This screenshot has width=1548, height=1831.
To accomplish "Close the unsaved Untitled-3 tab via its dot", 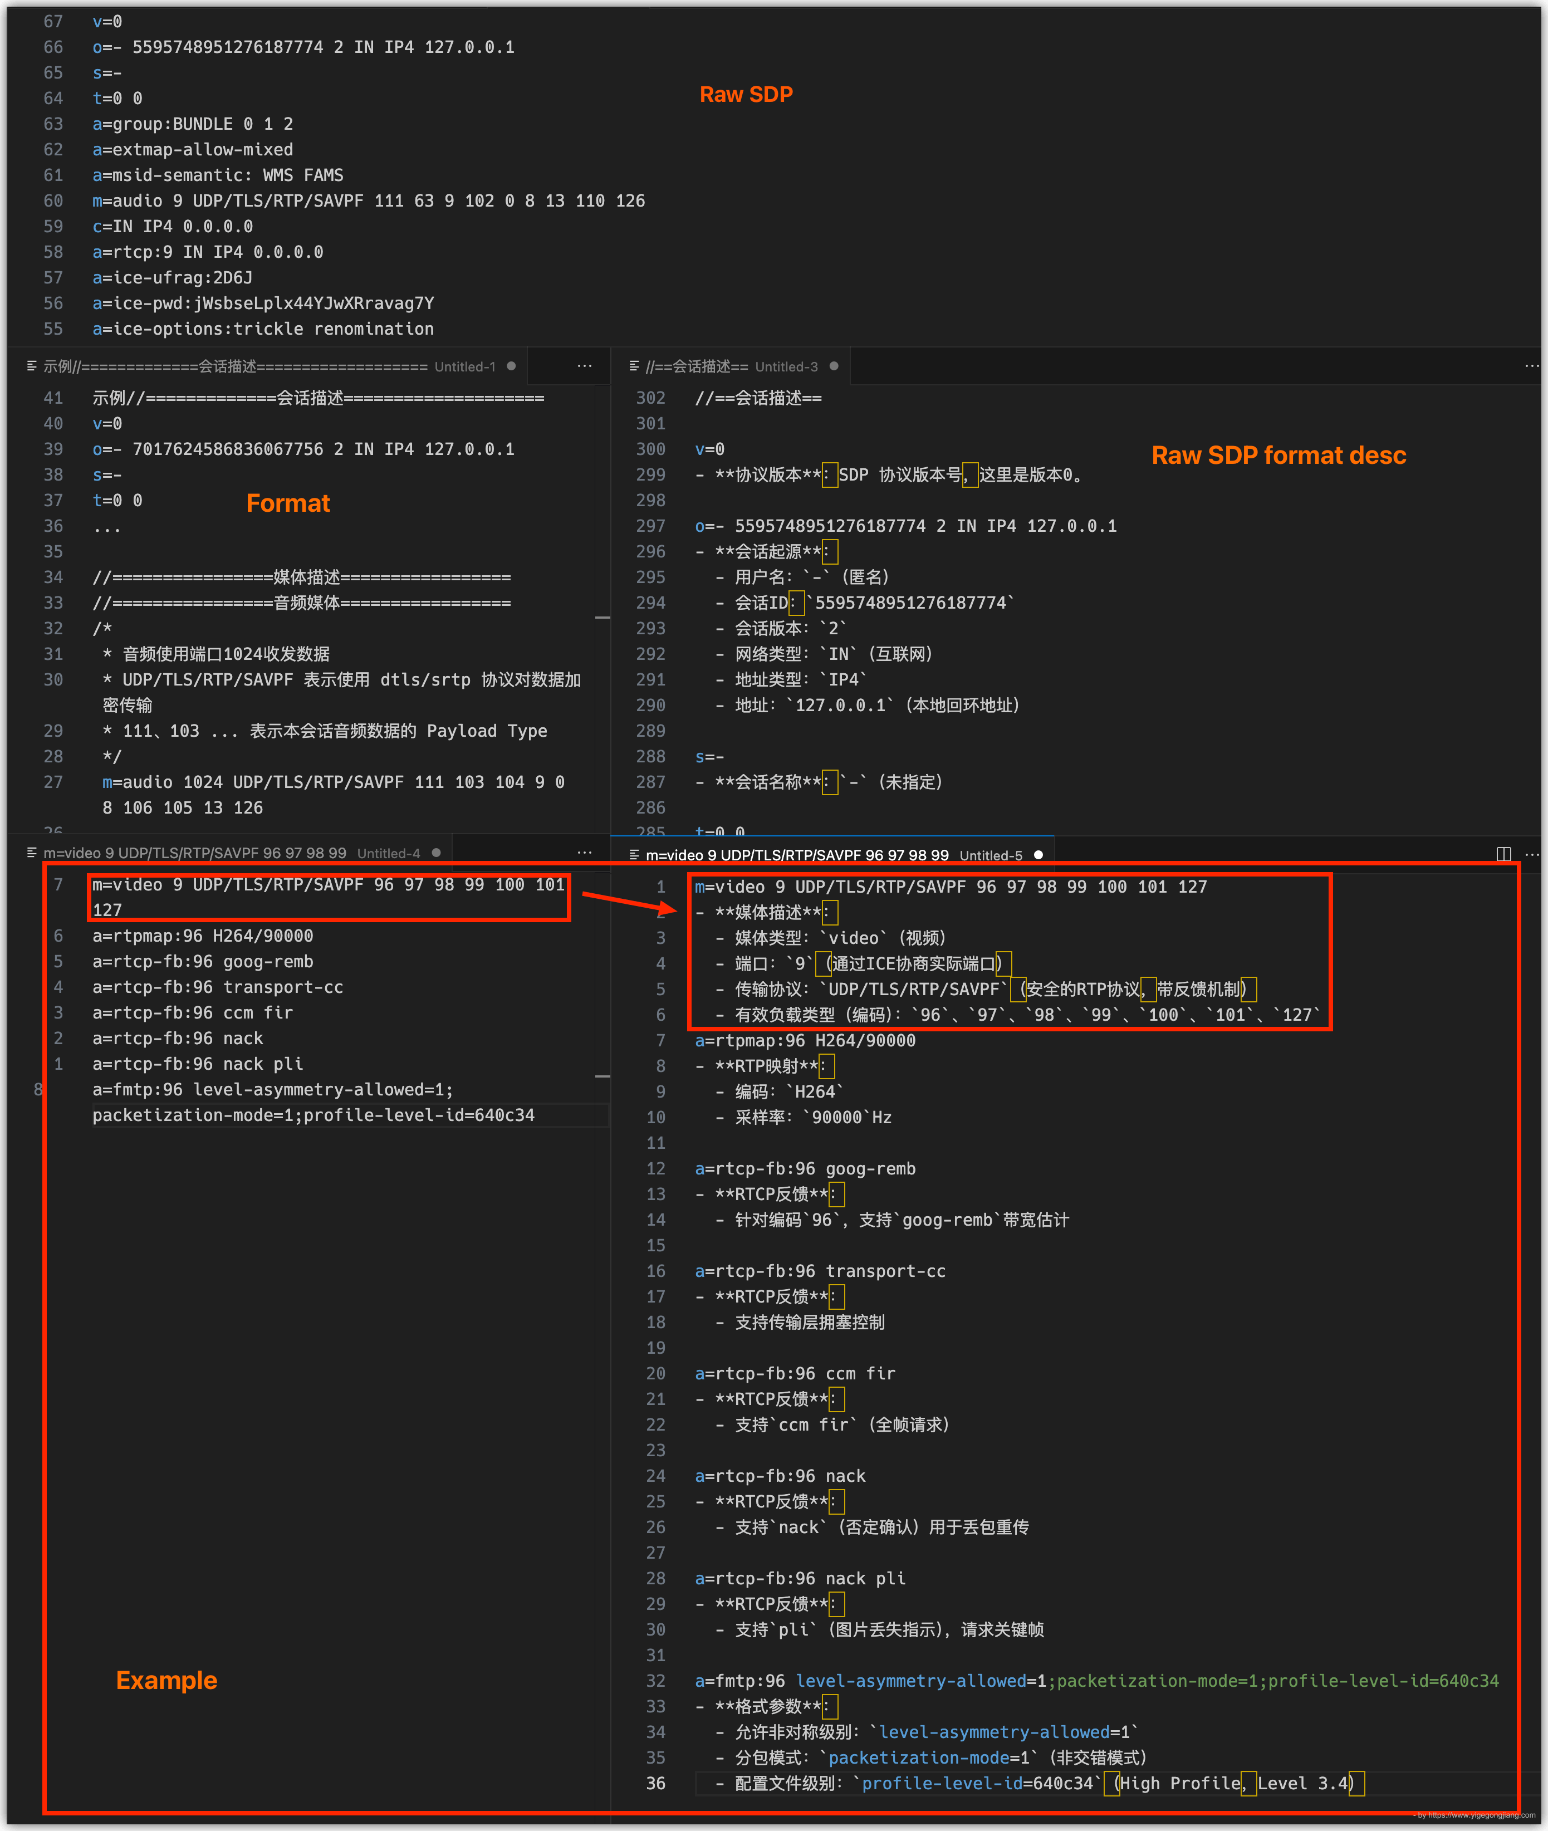I will [x=834, y=366].
